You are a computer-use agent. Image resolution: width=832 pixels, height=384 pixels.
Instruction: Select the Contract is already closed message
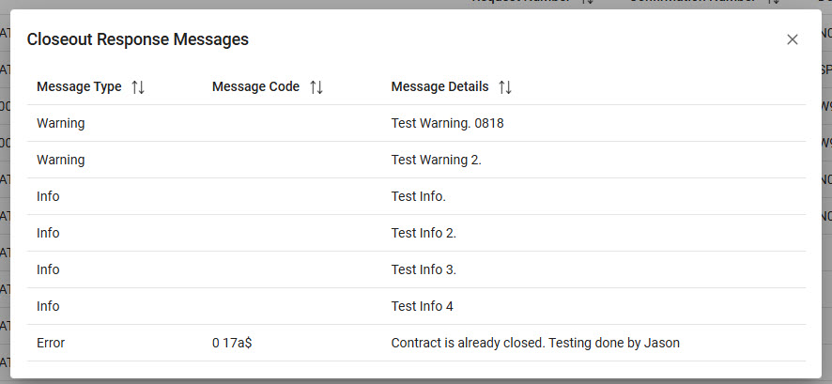534,343
